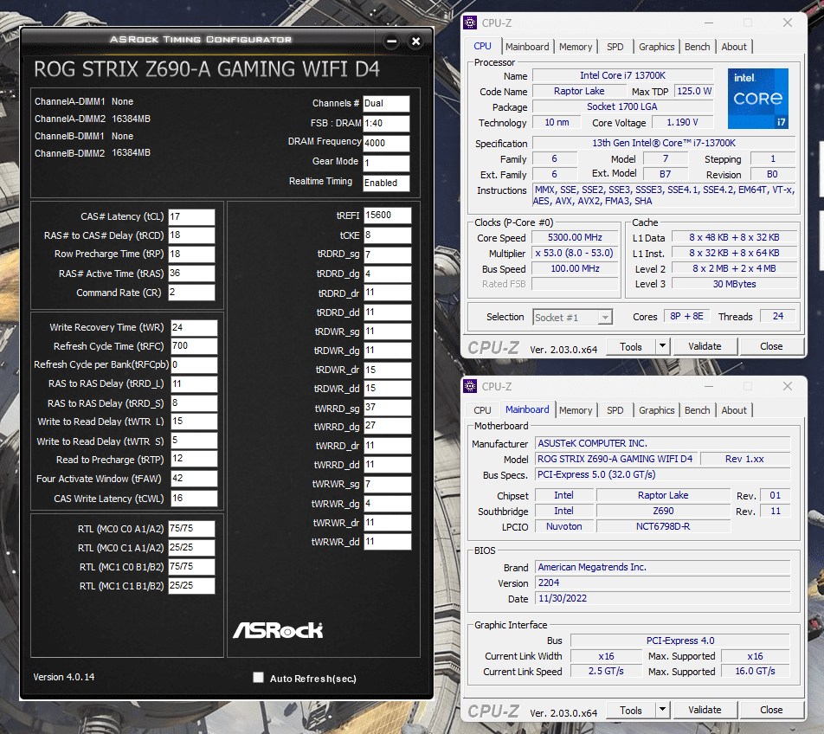Enable the Auto Refresh(sec) checkbox
This screenshot has width=824, height=734.
258,677
